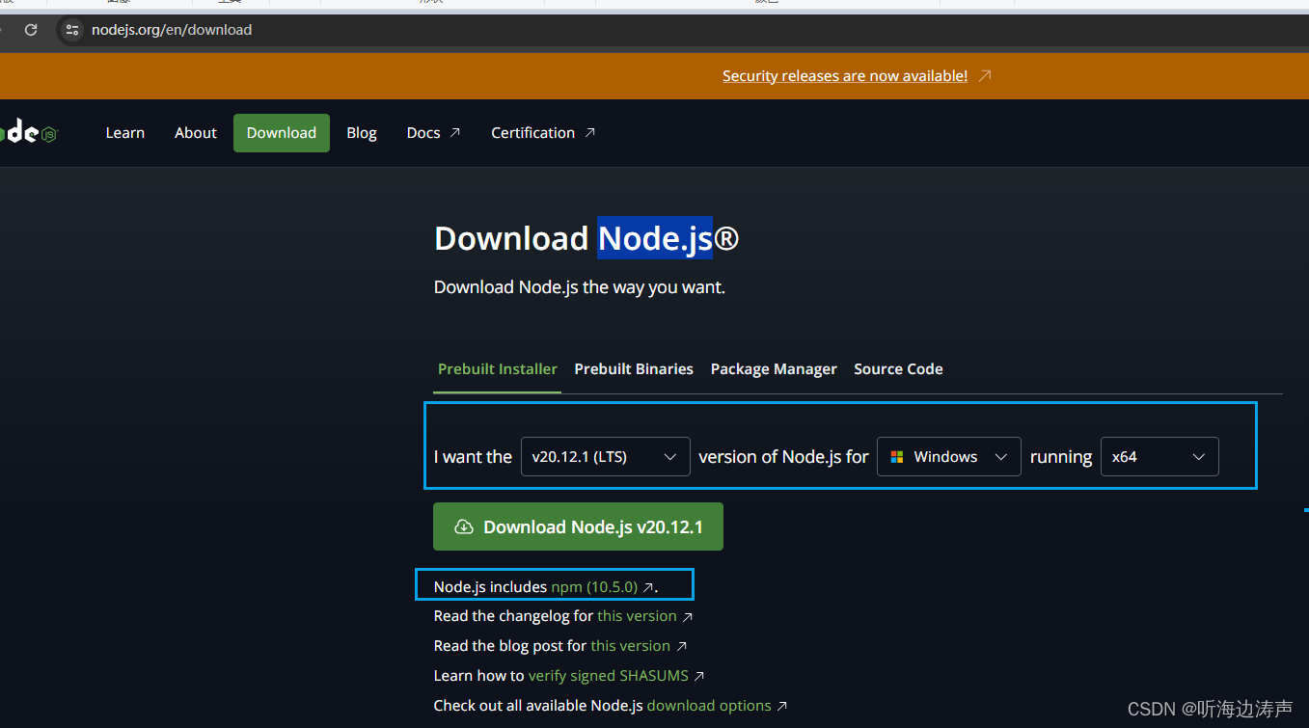1309x728 pixels.
Task: Open the Blog section from the navigation
Action: [361, 132]
